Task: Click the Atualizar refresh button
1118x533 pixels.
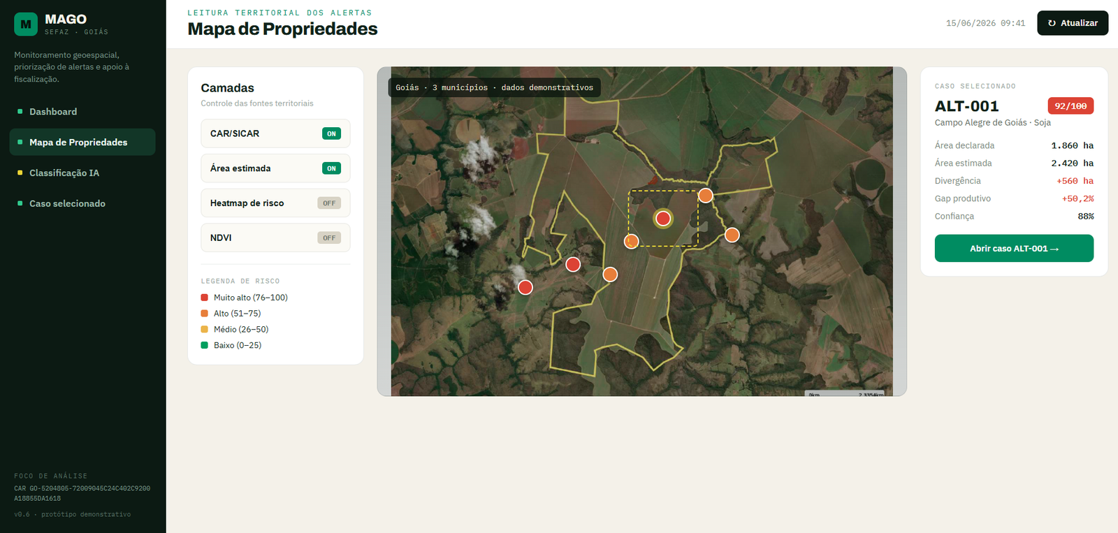Action: click(x=1073, y=23)
